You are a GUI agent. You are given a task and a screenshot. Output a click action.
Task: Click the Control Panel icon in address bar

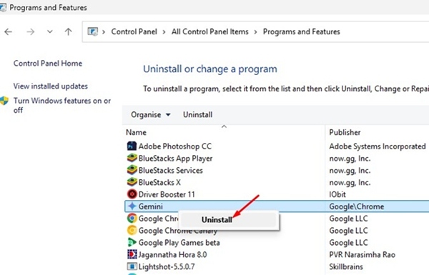(93, 31)
